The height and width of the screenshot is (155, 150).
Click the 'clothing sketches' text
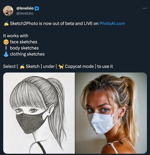pyautogui.click(x=27, y=54)
